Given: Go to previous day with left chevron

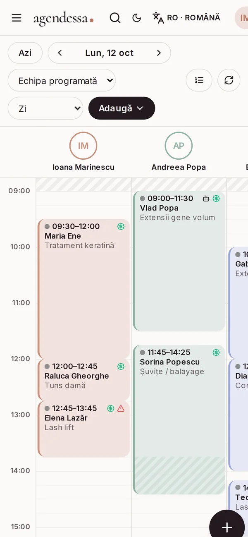Looking at the screenshot, I should point(60,53).
